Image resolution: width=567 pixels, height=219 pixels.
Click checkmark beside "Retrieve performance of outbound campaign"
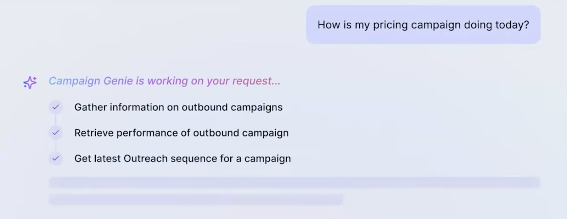point(56,133)
